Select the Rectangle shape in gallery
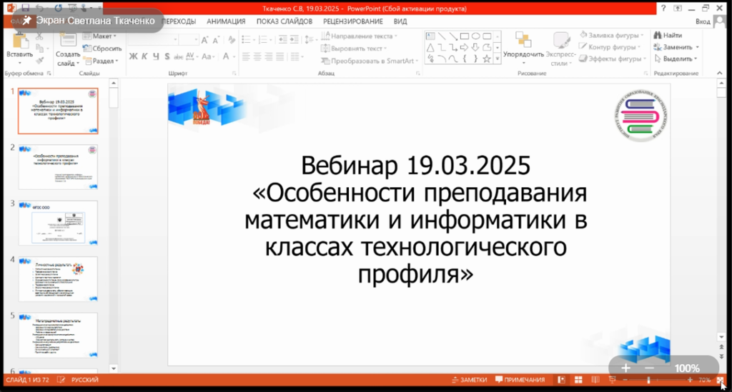This screenshot has height=392, width=732. 465,36
